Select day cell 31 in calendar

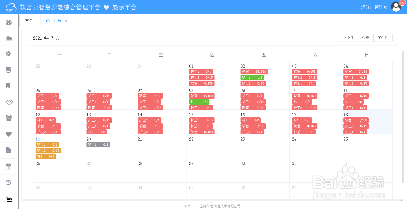(315, 171)
